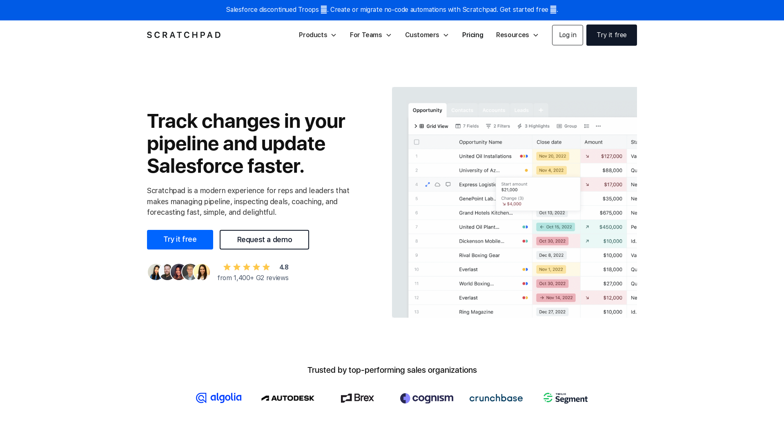Select the Opportunity tab
Screen dimensions: 784x441
(427, 110)
